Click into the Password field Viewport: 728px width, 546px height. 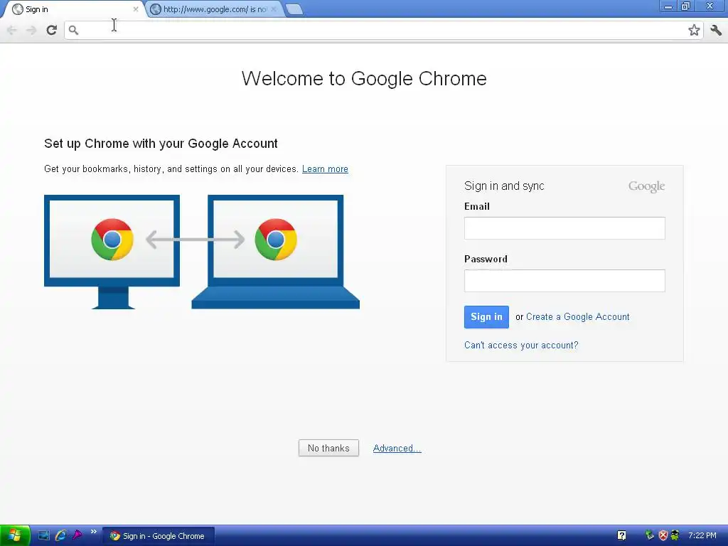tap(564, 281)
